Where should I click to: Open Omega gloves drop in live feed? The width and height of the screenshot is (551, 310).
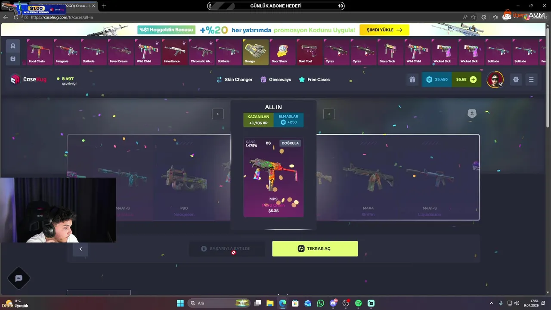click(256, 52)
